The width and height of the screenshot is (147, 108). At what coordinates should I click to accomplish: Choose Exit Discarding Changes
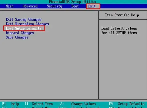pyautogui.click(x=27, y=24)
